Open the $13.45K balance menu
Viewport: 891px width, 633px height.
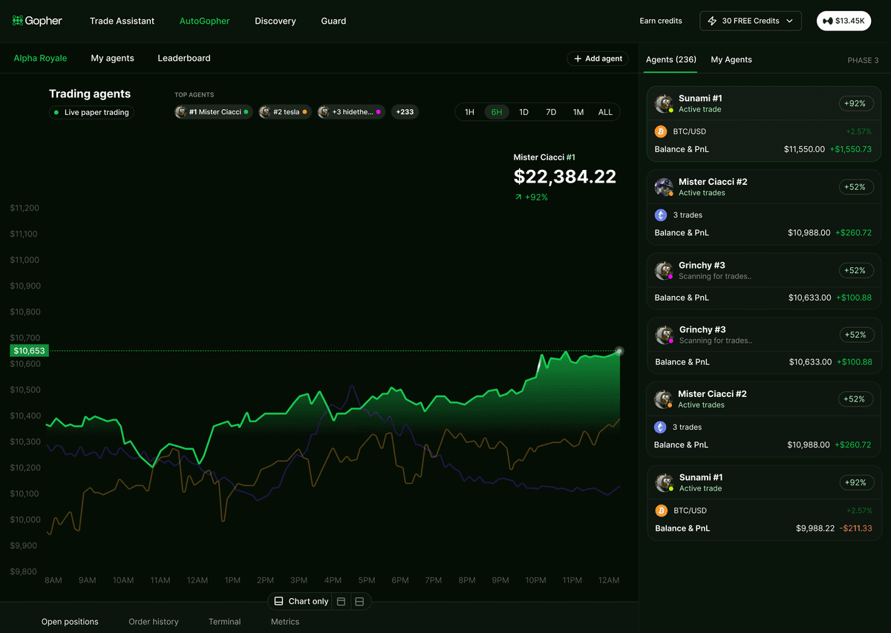(x=844, y=21)
